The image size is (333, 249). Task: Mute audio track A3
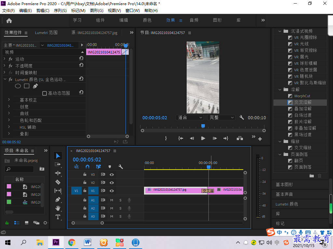[x=112, y=216]
